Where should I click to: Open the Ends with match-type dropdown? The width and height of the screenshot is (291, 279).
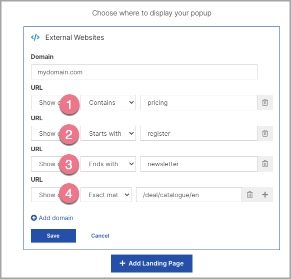[x=108, y=164]
